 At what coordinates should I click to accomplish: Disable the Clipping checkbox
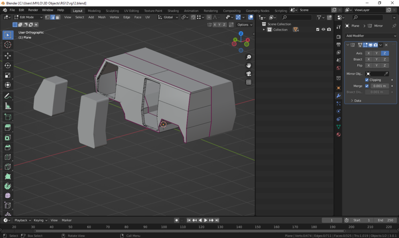pos(367,80)
